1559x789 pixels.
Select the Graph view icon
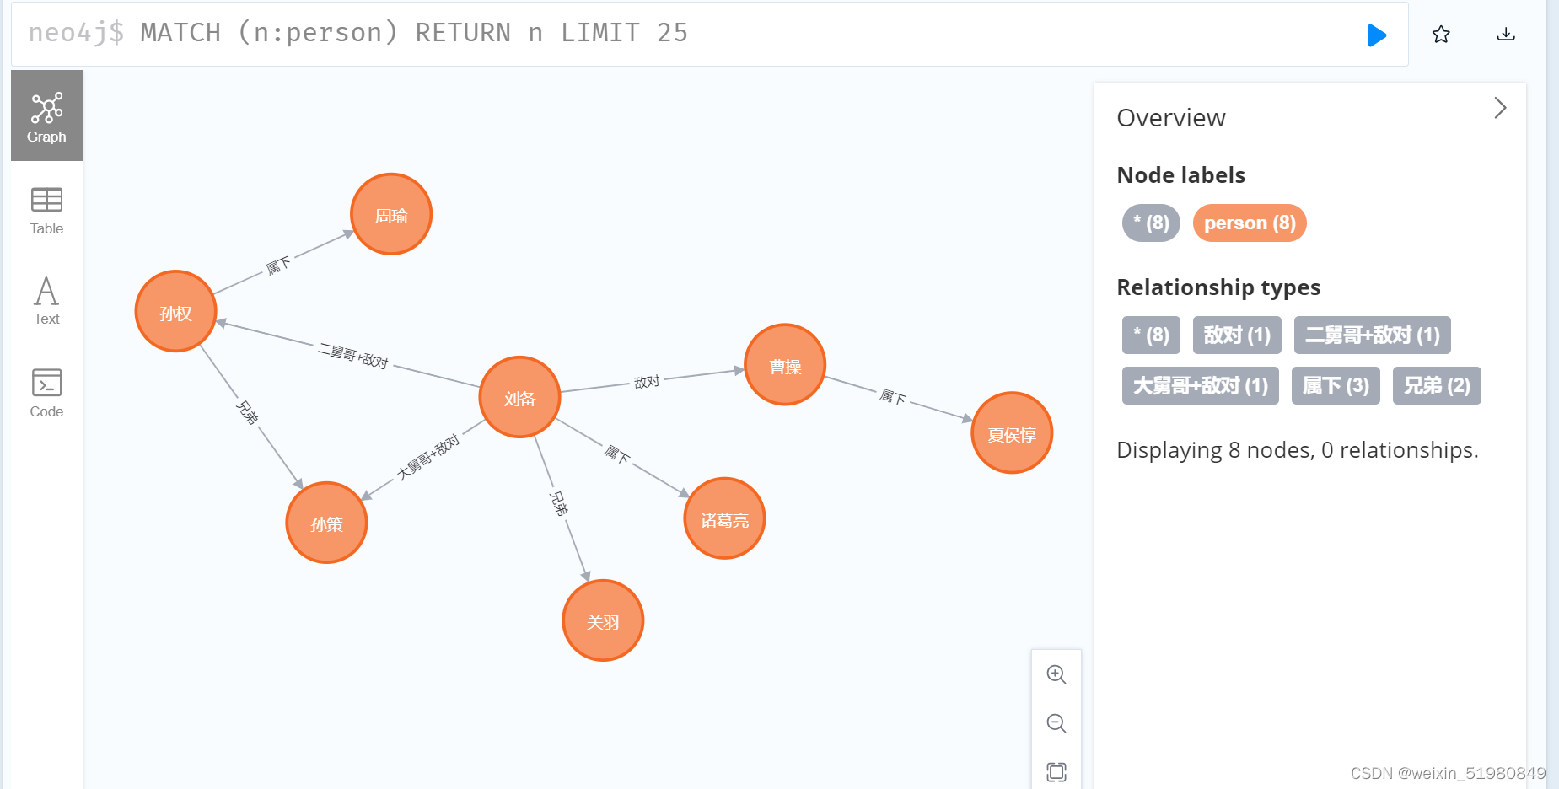tap(46, 115)
